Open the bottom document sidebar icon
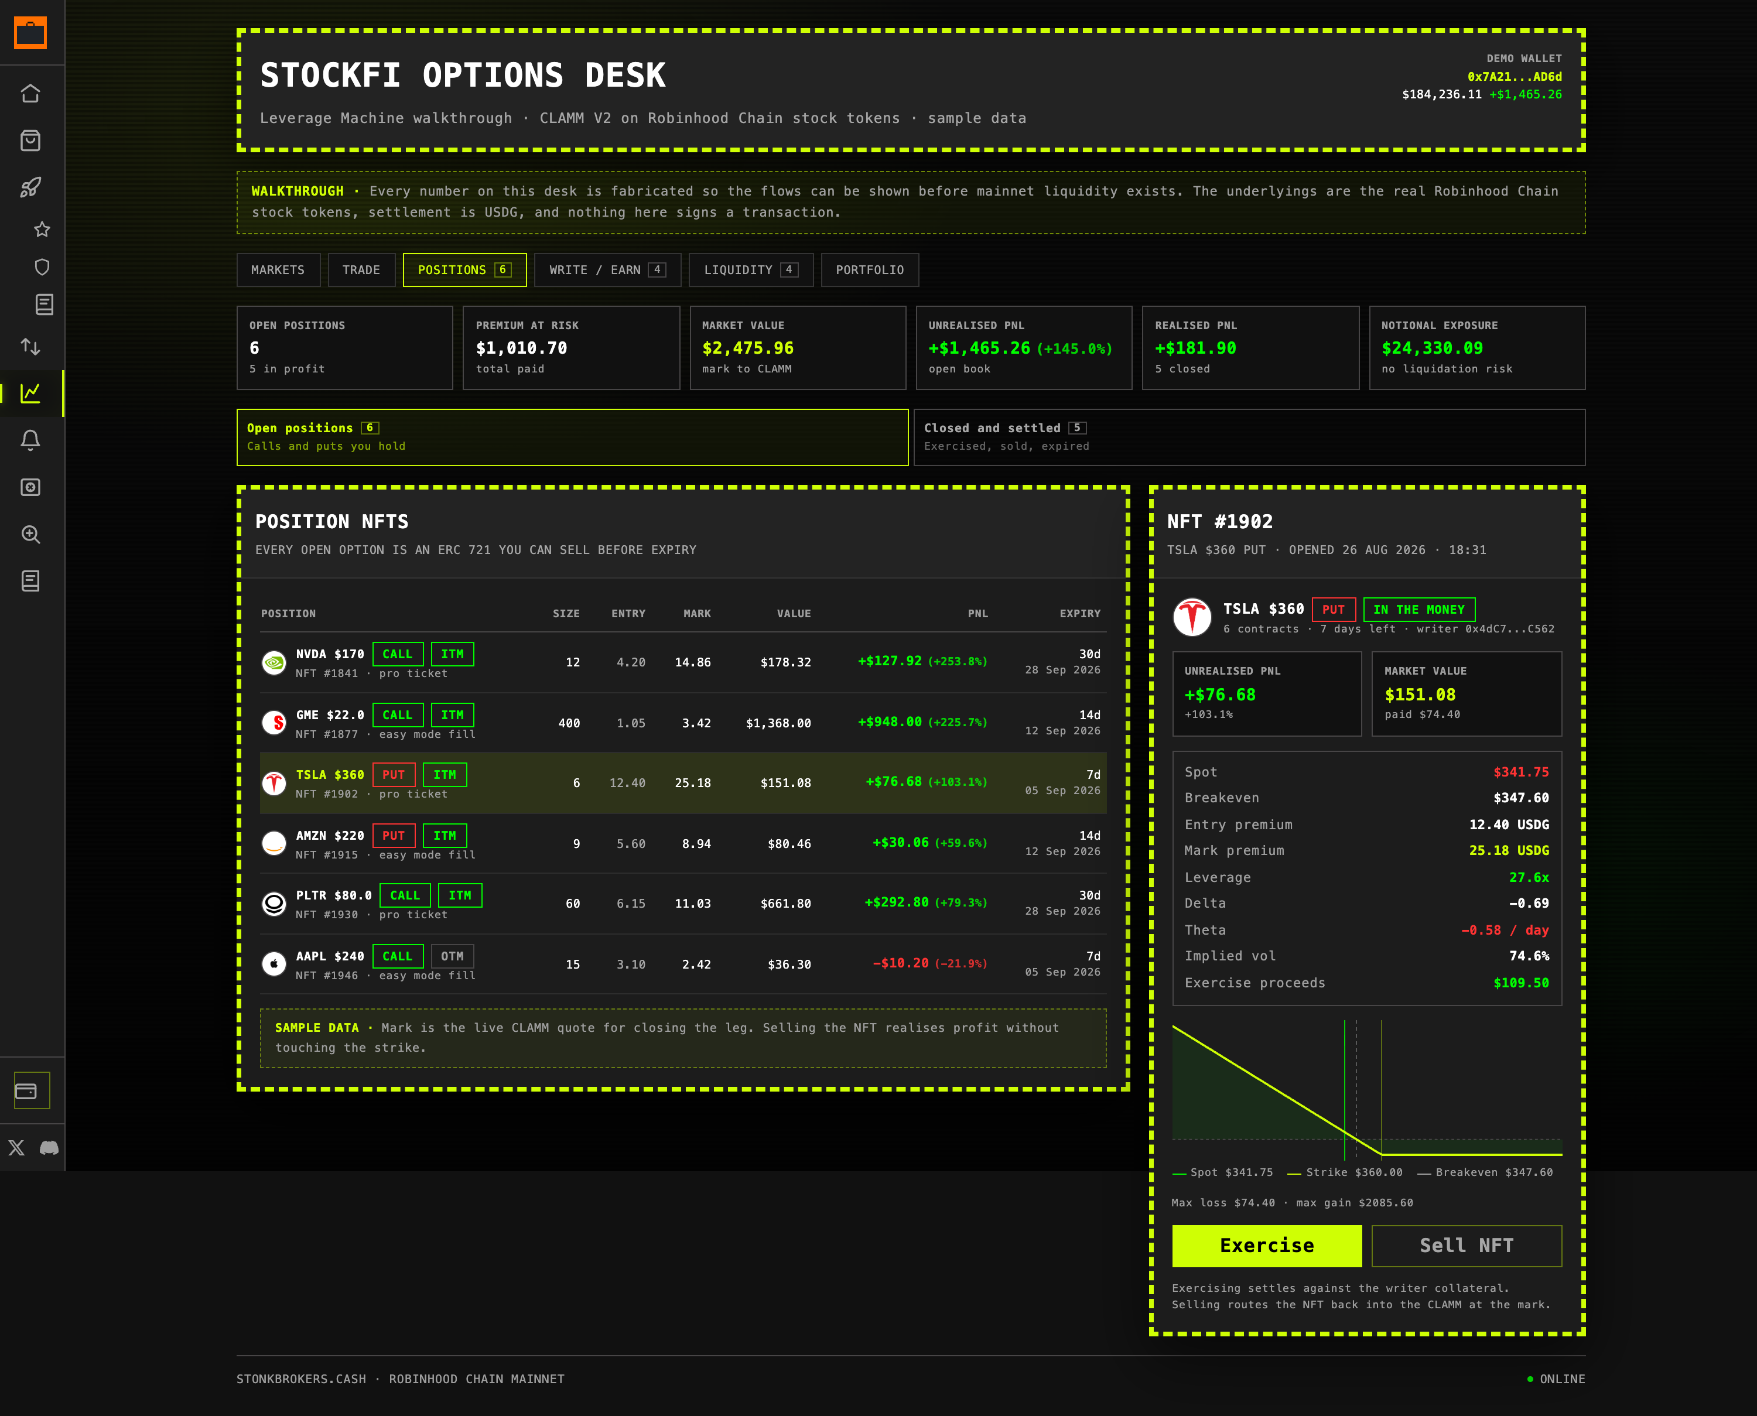 click(x=30, y=581)
